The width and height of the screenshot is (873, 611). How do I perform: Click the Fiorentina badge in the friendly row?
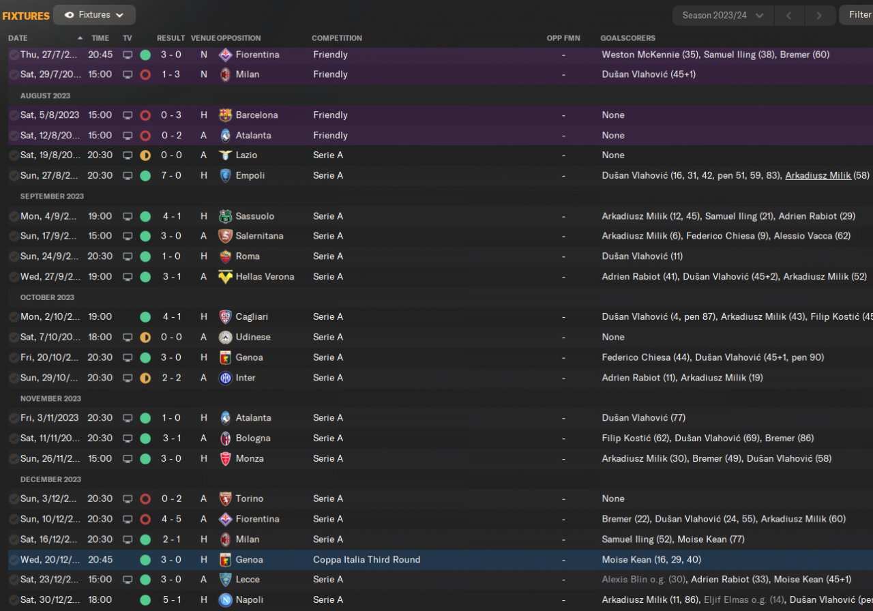(x=225, y=55)
